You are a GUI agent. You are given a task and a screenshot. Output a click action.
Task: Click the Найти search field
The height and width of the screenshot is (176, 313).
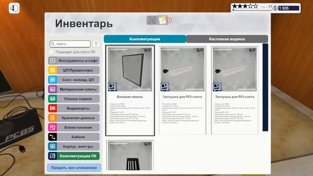pos(70,44)
